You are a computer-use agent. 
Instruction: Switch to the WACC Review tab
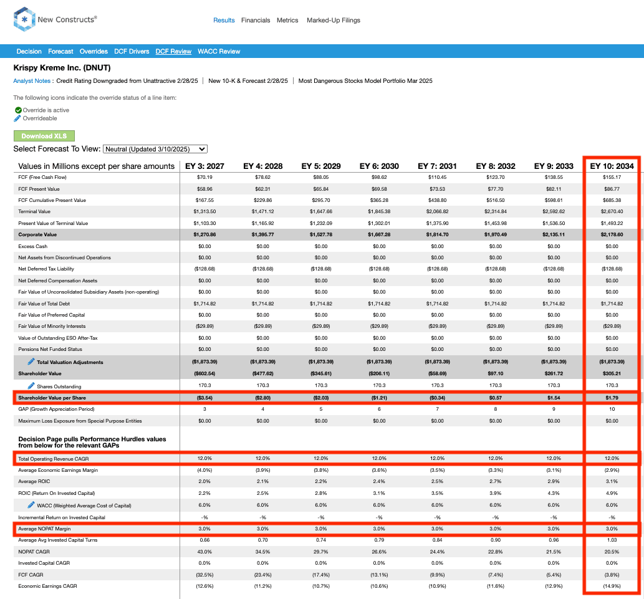(219, 51)
